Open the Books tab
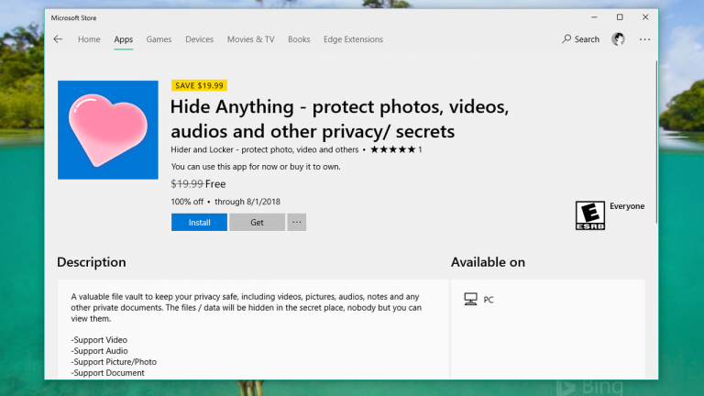The height and width of the screenshot is (396, 704). [299, 39]
